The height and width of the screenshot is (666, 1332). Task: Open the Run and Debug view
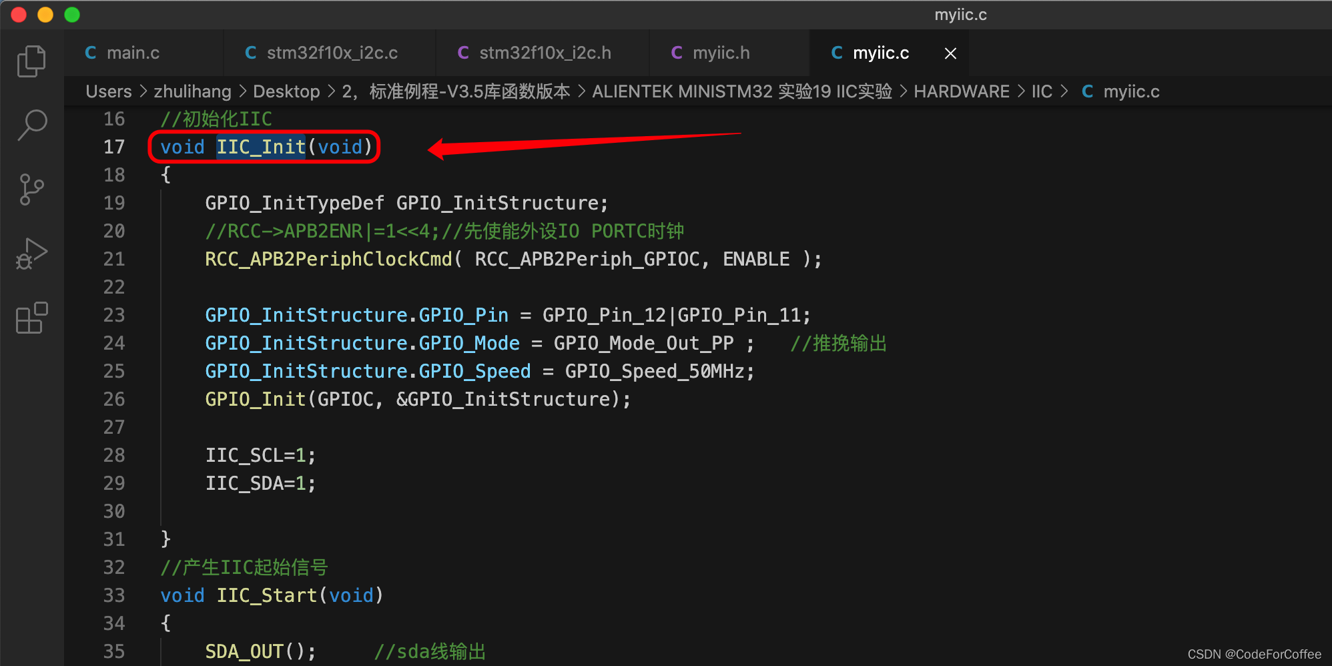tap(31, 254)
